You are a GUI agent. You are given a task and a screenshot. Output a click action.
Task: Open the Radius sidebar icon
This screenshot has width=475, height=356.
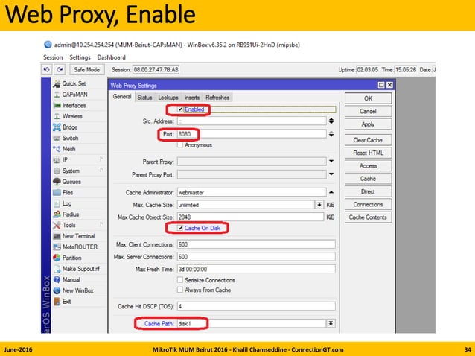57,214
